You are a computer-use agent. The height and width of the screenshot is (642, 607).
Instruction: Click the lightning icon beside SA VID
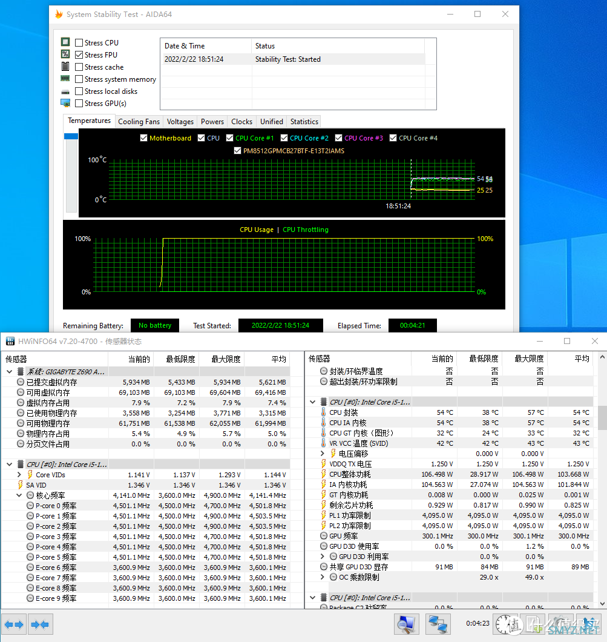pos(20,485)
